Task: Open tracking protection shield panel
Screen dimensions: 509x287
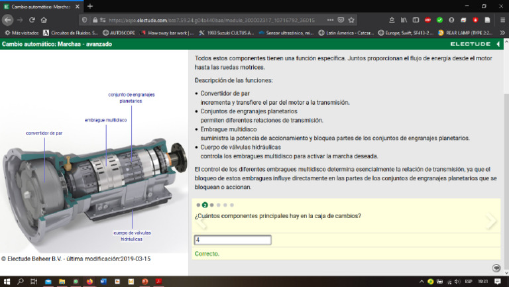Action: click(84, 20)
